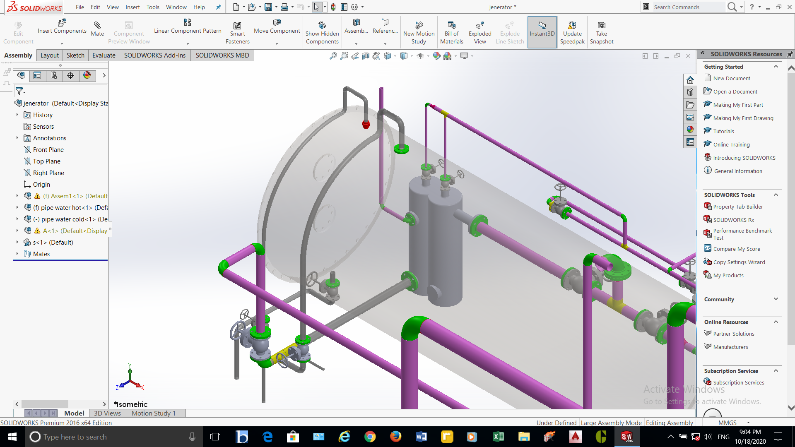
Task: Open Property Tab Builder link
Action: tap(738, 207)
